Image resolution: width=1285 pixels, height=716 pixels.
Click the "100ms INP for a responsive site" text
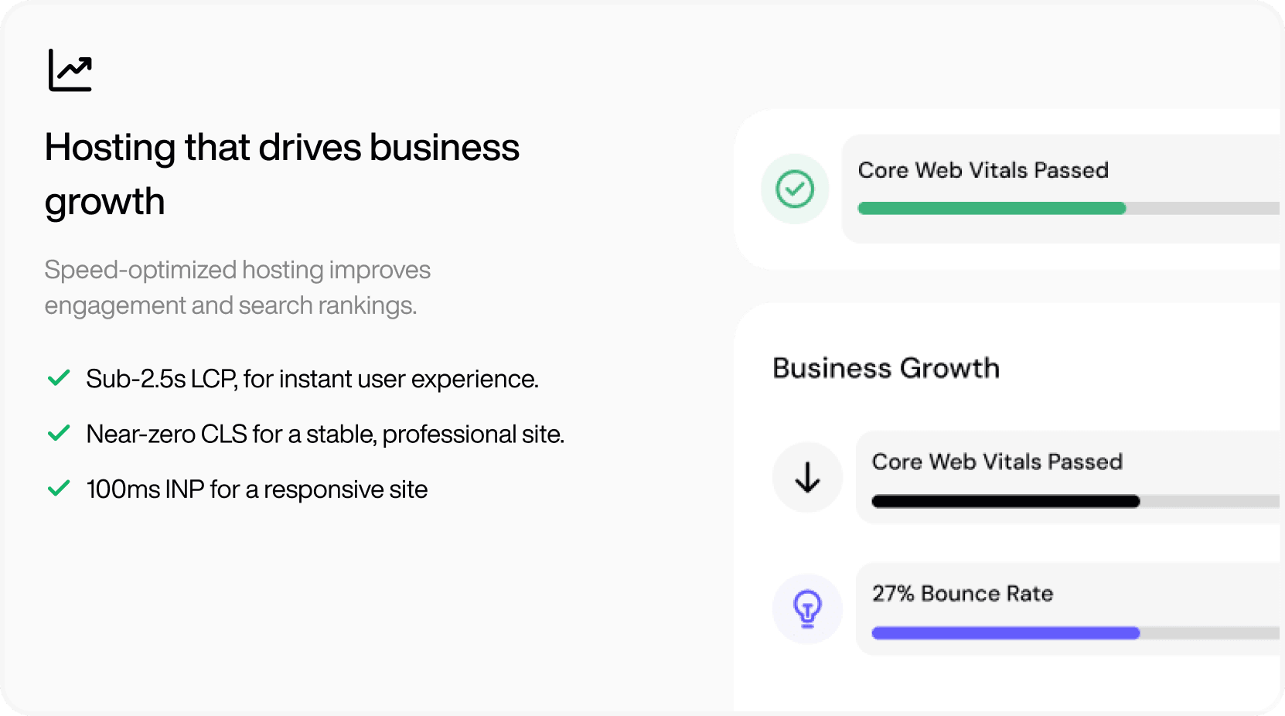point(257,489)
